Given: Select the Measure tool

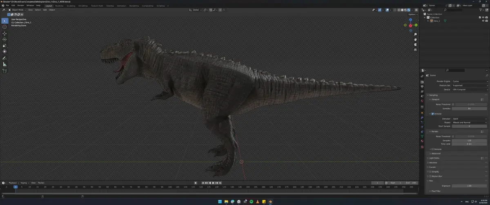Looking at the screenshot, I should [x=4, y=64].
